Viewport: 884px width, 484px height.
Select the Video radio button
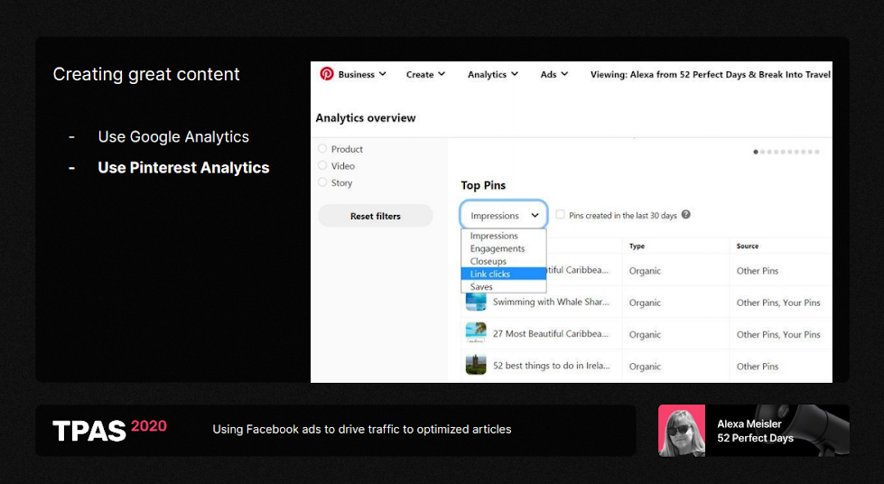coord(322,166)
